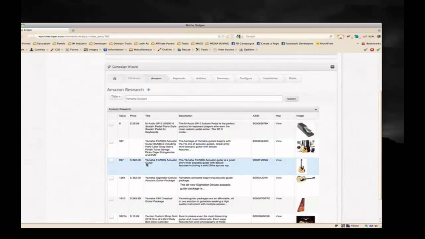Image resolution: width=425 pixels, height=239 pixels.
Task: Check the Yamaha Gigmaker Deluxe row checkbox
Action: [x=111, y=178]
